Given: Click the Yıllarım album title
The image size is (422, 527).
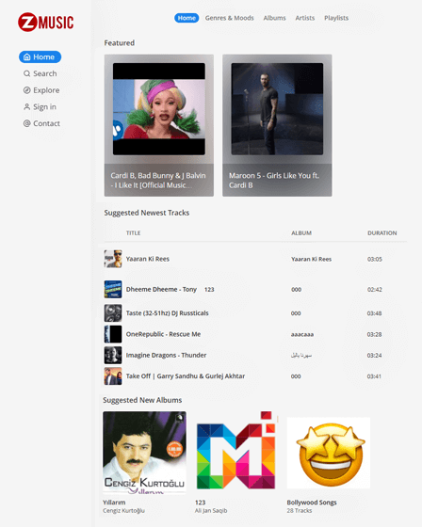Looking at the screenshot, I should [114, 503].
